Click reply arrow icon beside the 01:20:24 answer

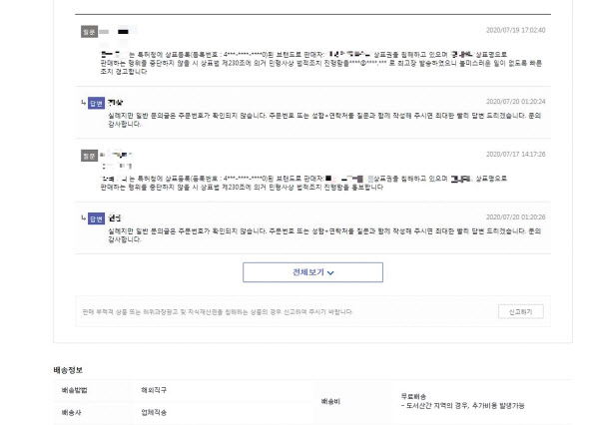pos(84,102)
